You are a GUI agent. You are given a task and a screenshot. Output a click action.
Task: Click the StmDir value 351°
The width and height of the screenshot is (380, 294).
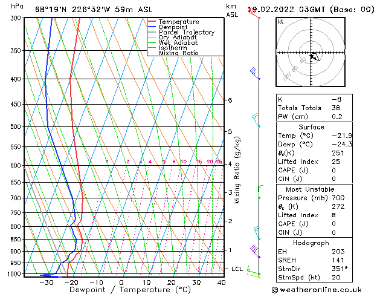click(x=340, y=269)
